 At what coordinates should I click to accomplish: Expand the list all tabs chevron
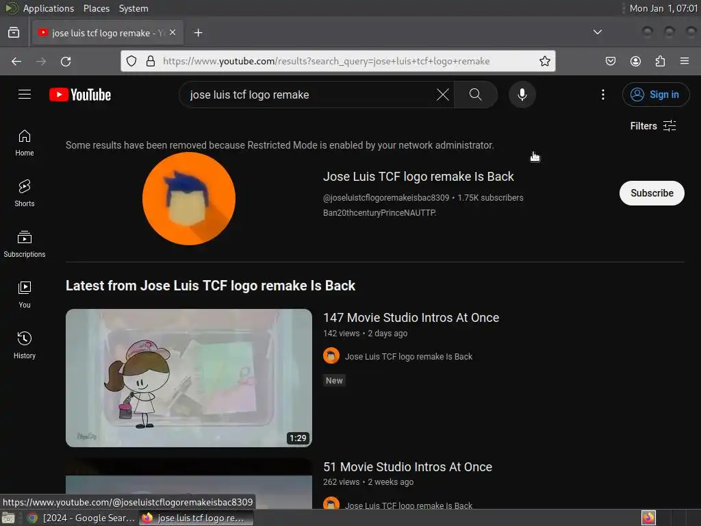click(x=597, y=32)
